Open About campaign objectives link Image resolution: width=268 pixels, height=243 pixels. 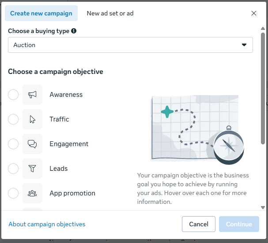point(47,224)
